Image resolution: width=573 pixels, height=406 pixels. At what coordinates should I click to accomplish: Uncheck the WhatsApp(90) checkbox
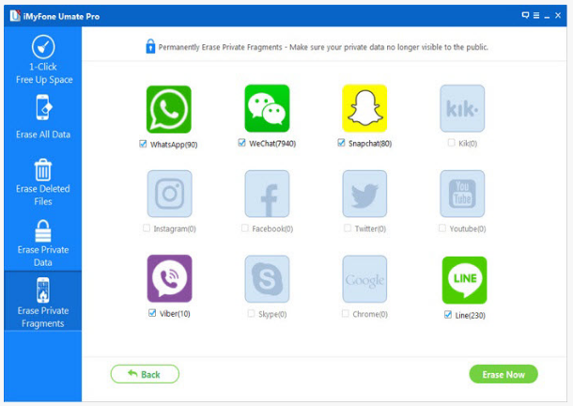tap(143, 144)
